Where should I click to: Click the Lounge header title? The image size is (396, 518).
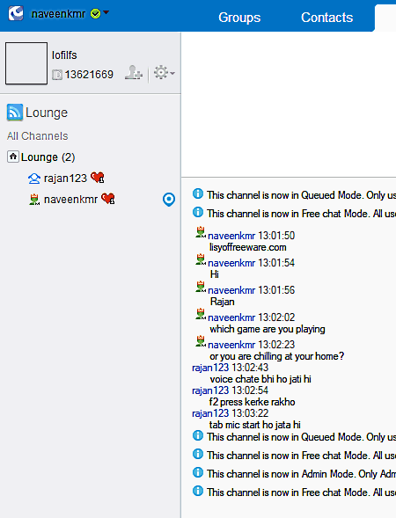(x=47, y=113)
